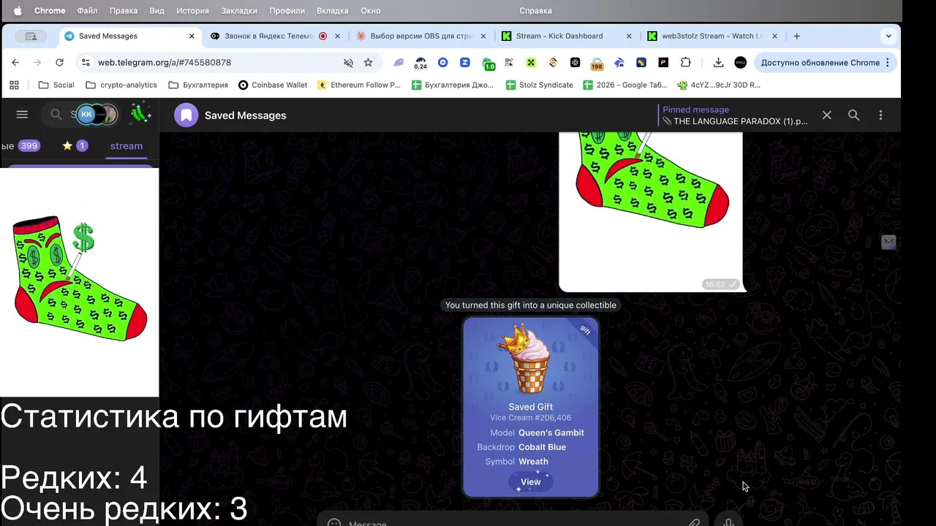
Task: Record a voice message with microphone
Action: pos(728,522)
